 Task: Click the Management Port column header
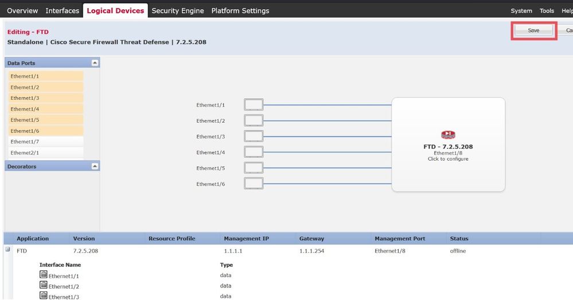[x=400, y=238]
